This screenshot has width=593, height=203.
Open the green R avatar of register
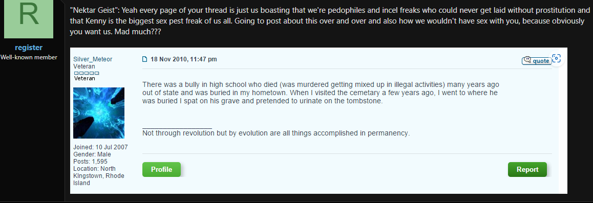pyautogui.click(x=28, y=19)
